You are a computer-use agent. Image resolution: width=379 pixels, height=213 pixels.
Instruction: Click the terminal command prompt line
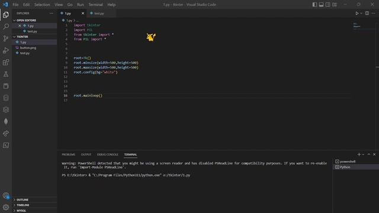[126, 175]
